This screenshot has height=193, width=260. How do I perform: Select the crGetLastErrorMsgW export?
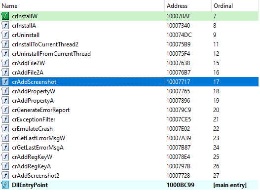38,138
